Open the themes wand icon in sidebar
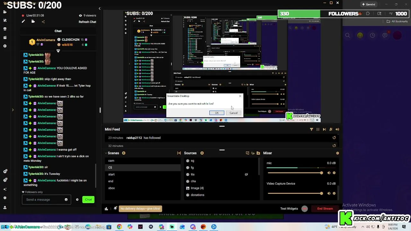Screen dimensions: 411x231 (5, 20)
